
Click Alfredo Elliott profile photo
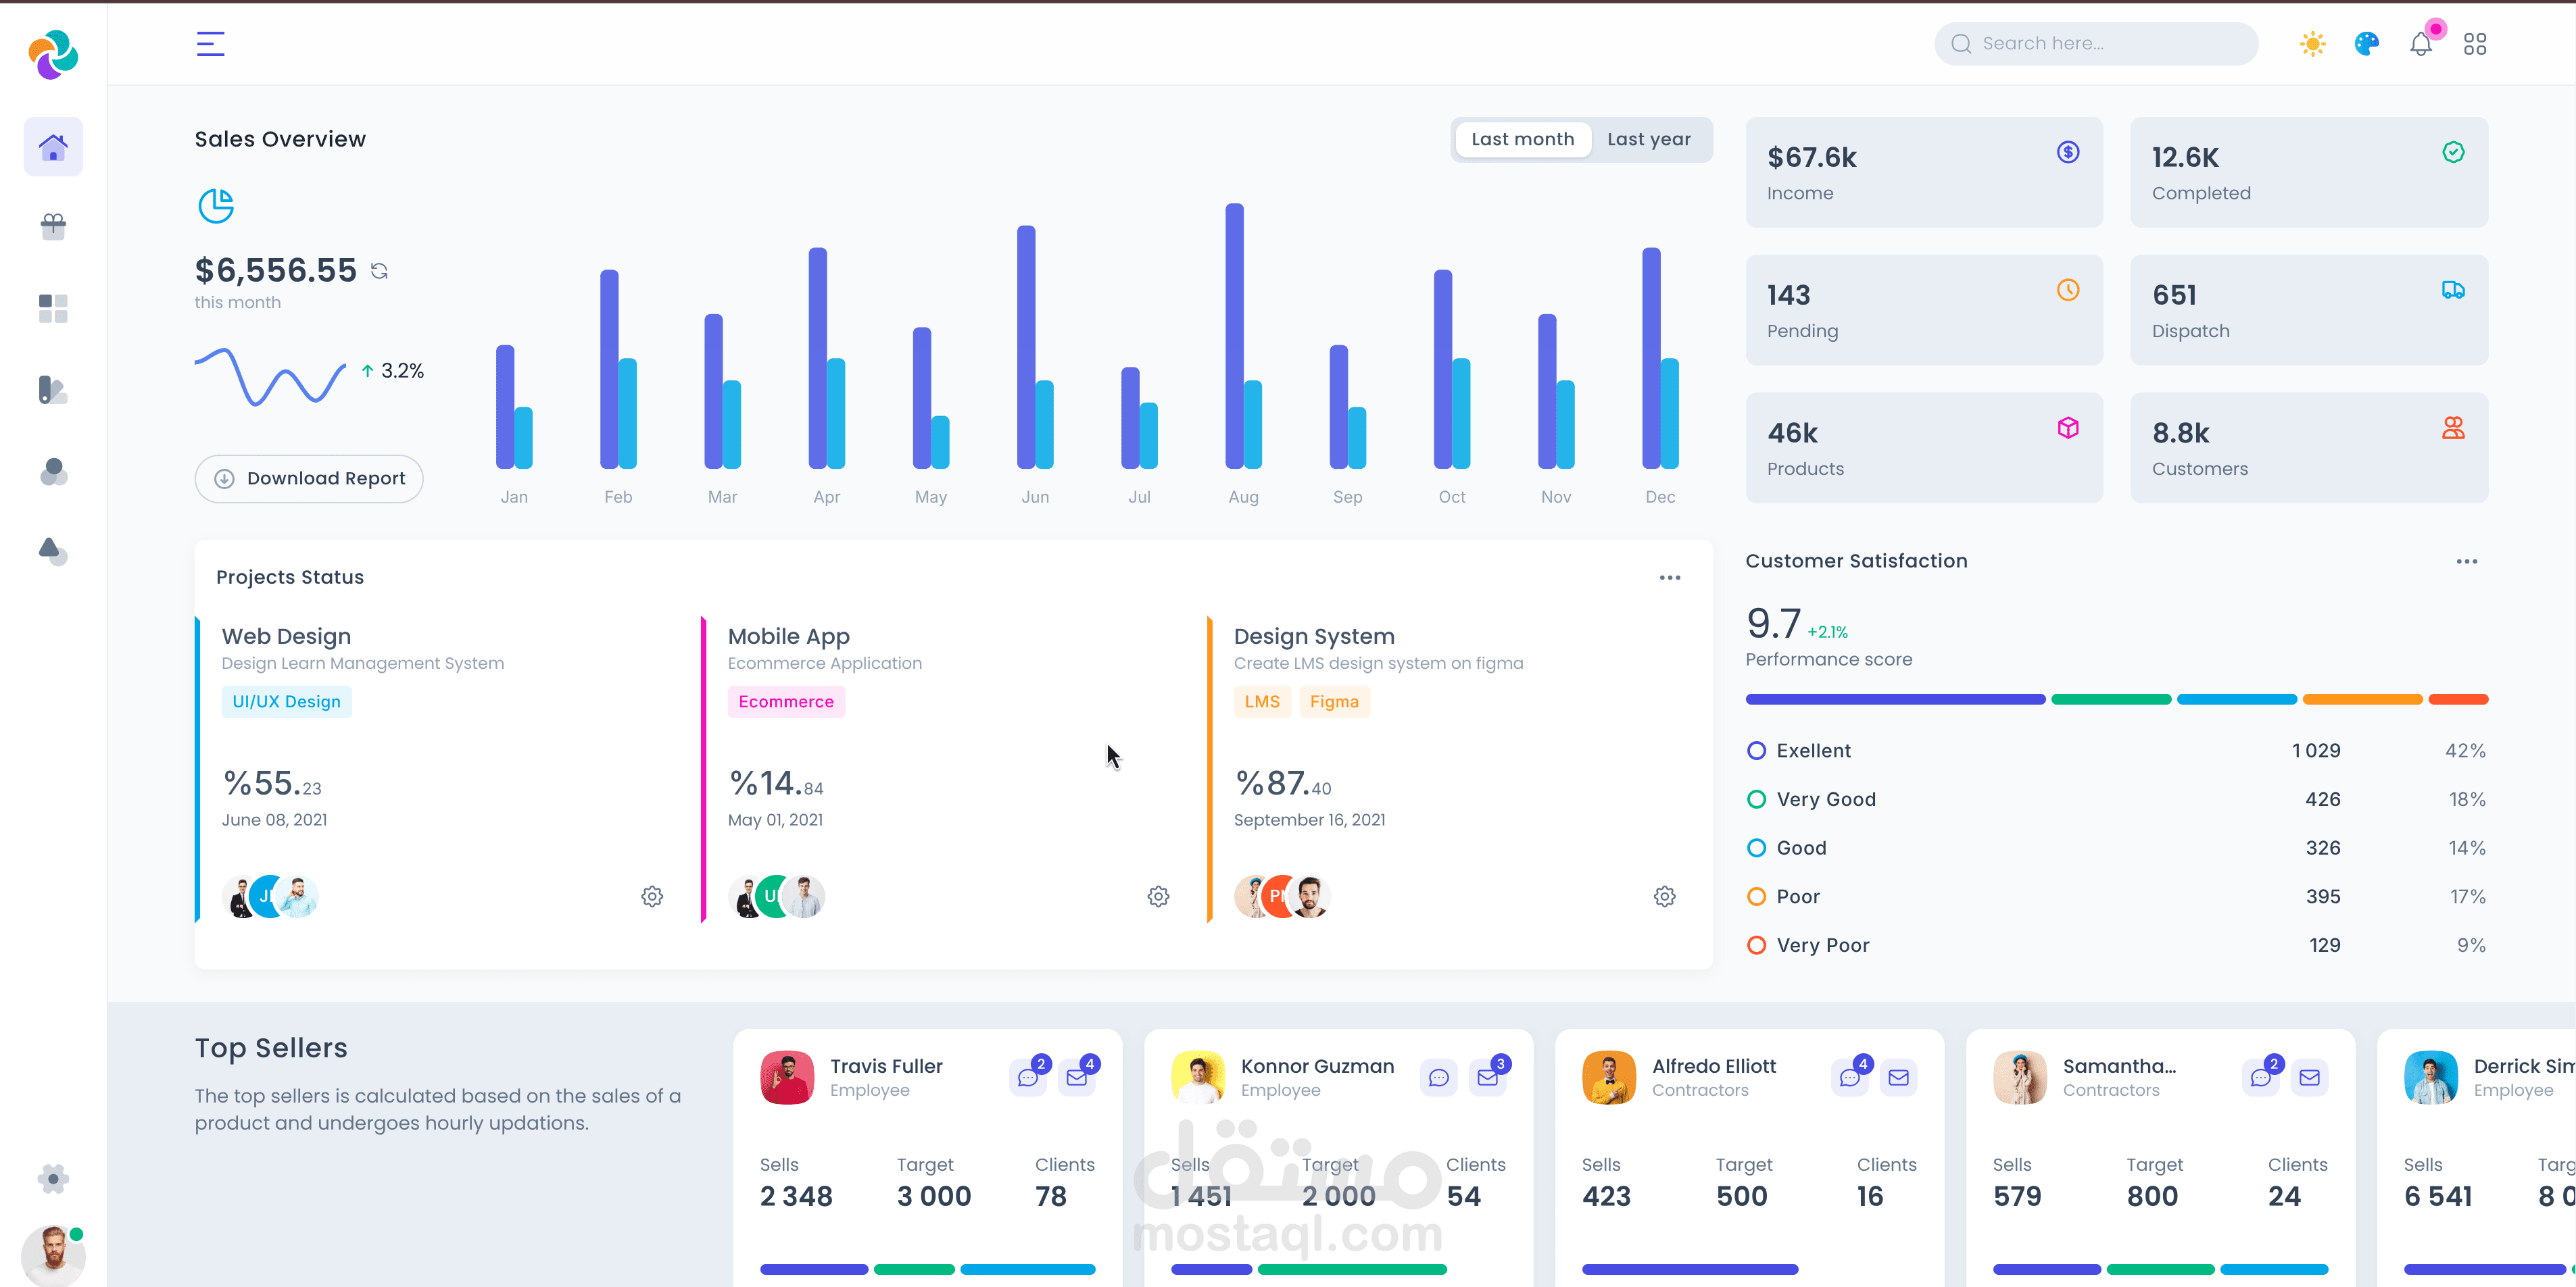1609,1077
